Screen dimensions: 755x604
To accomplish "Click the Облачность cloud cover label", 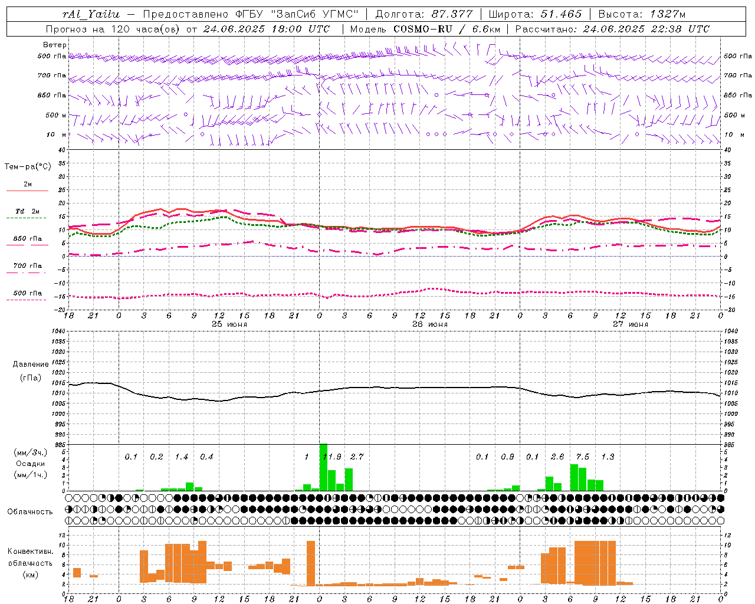I will tap(30, 511).
